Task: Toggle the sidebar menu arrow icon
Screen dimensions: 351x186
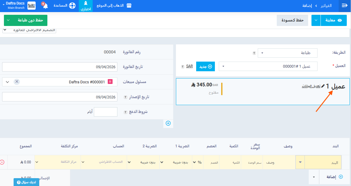Action: [344, 6]
